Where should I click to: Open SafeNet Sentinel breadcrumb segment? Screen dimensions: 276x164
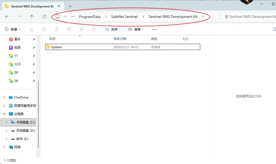tap(125, 17)
